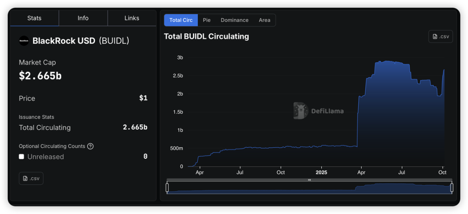Click the BlackRock USD token name
The height and width of the screenshot is (214, 468).
tap(64, 41)
